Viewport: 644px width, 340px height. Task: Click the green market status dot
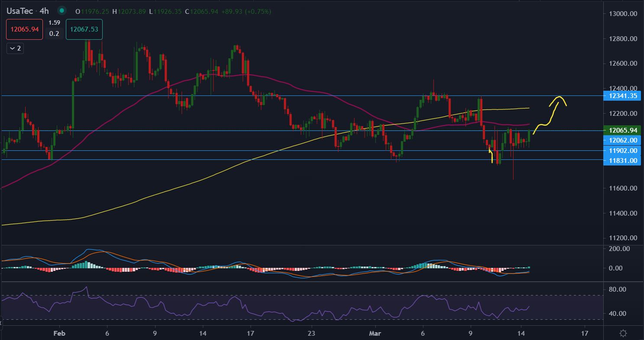pos(62,11)
